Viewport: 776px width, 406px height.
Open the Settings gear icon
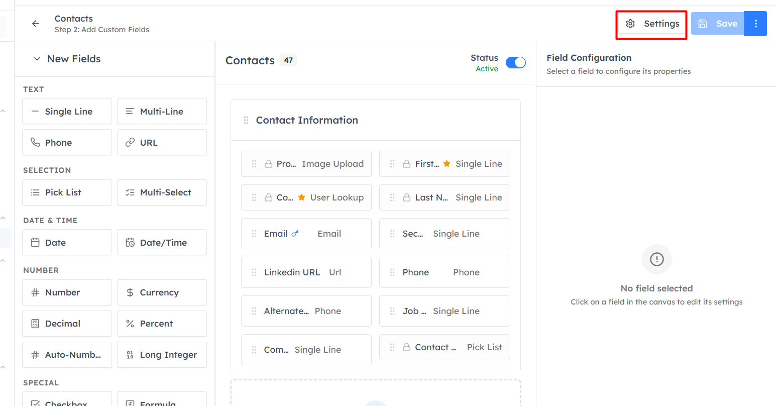click(630, 24)
